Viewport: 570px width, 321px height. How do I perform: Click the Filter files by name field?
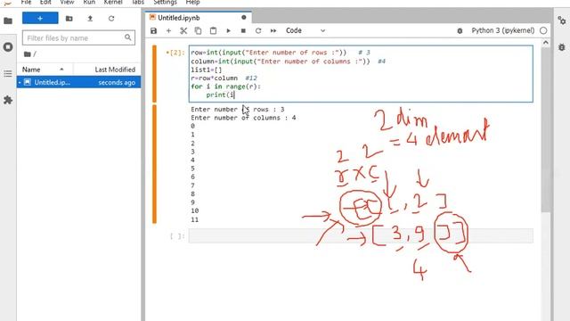(78, 37)
